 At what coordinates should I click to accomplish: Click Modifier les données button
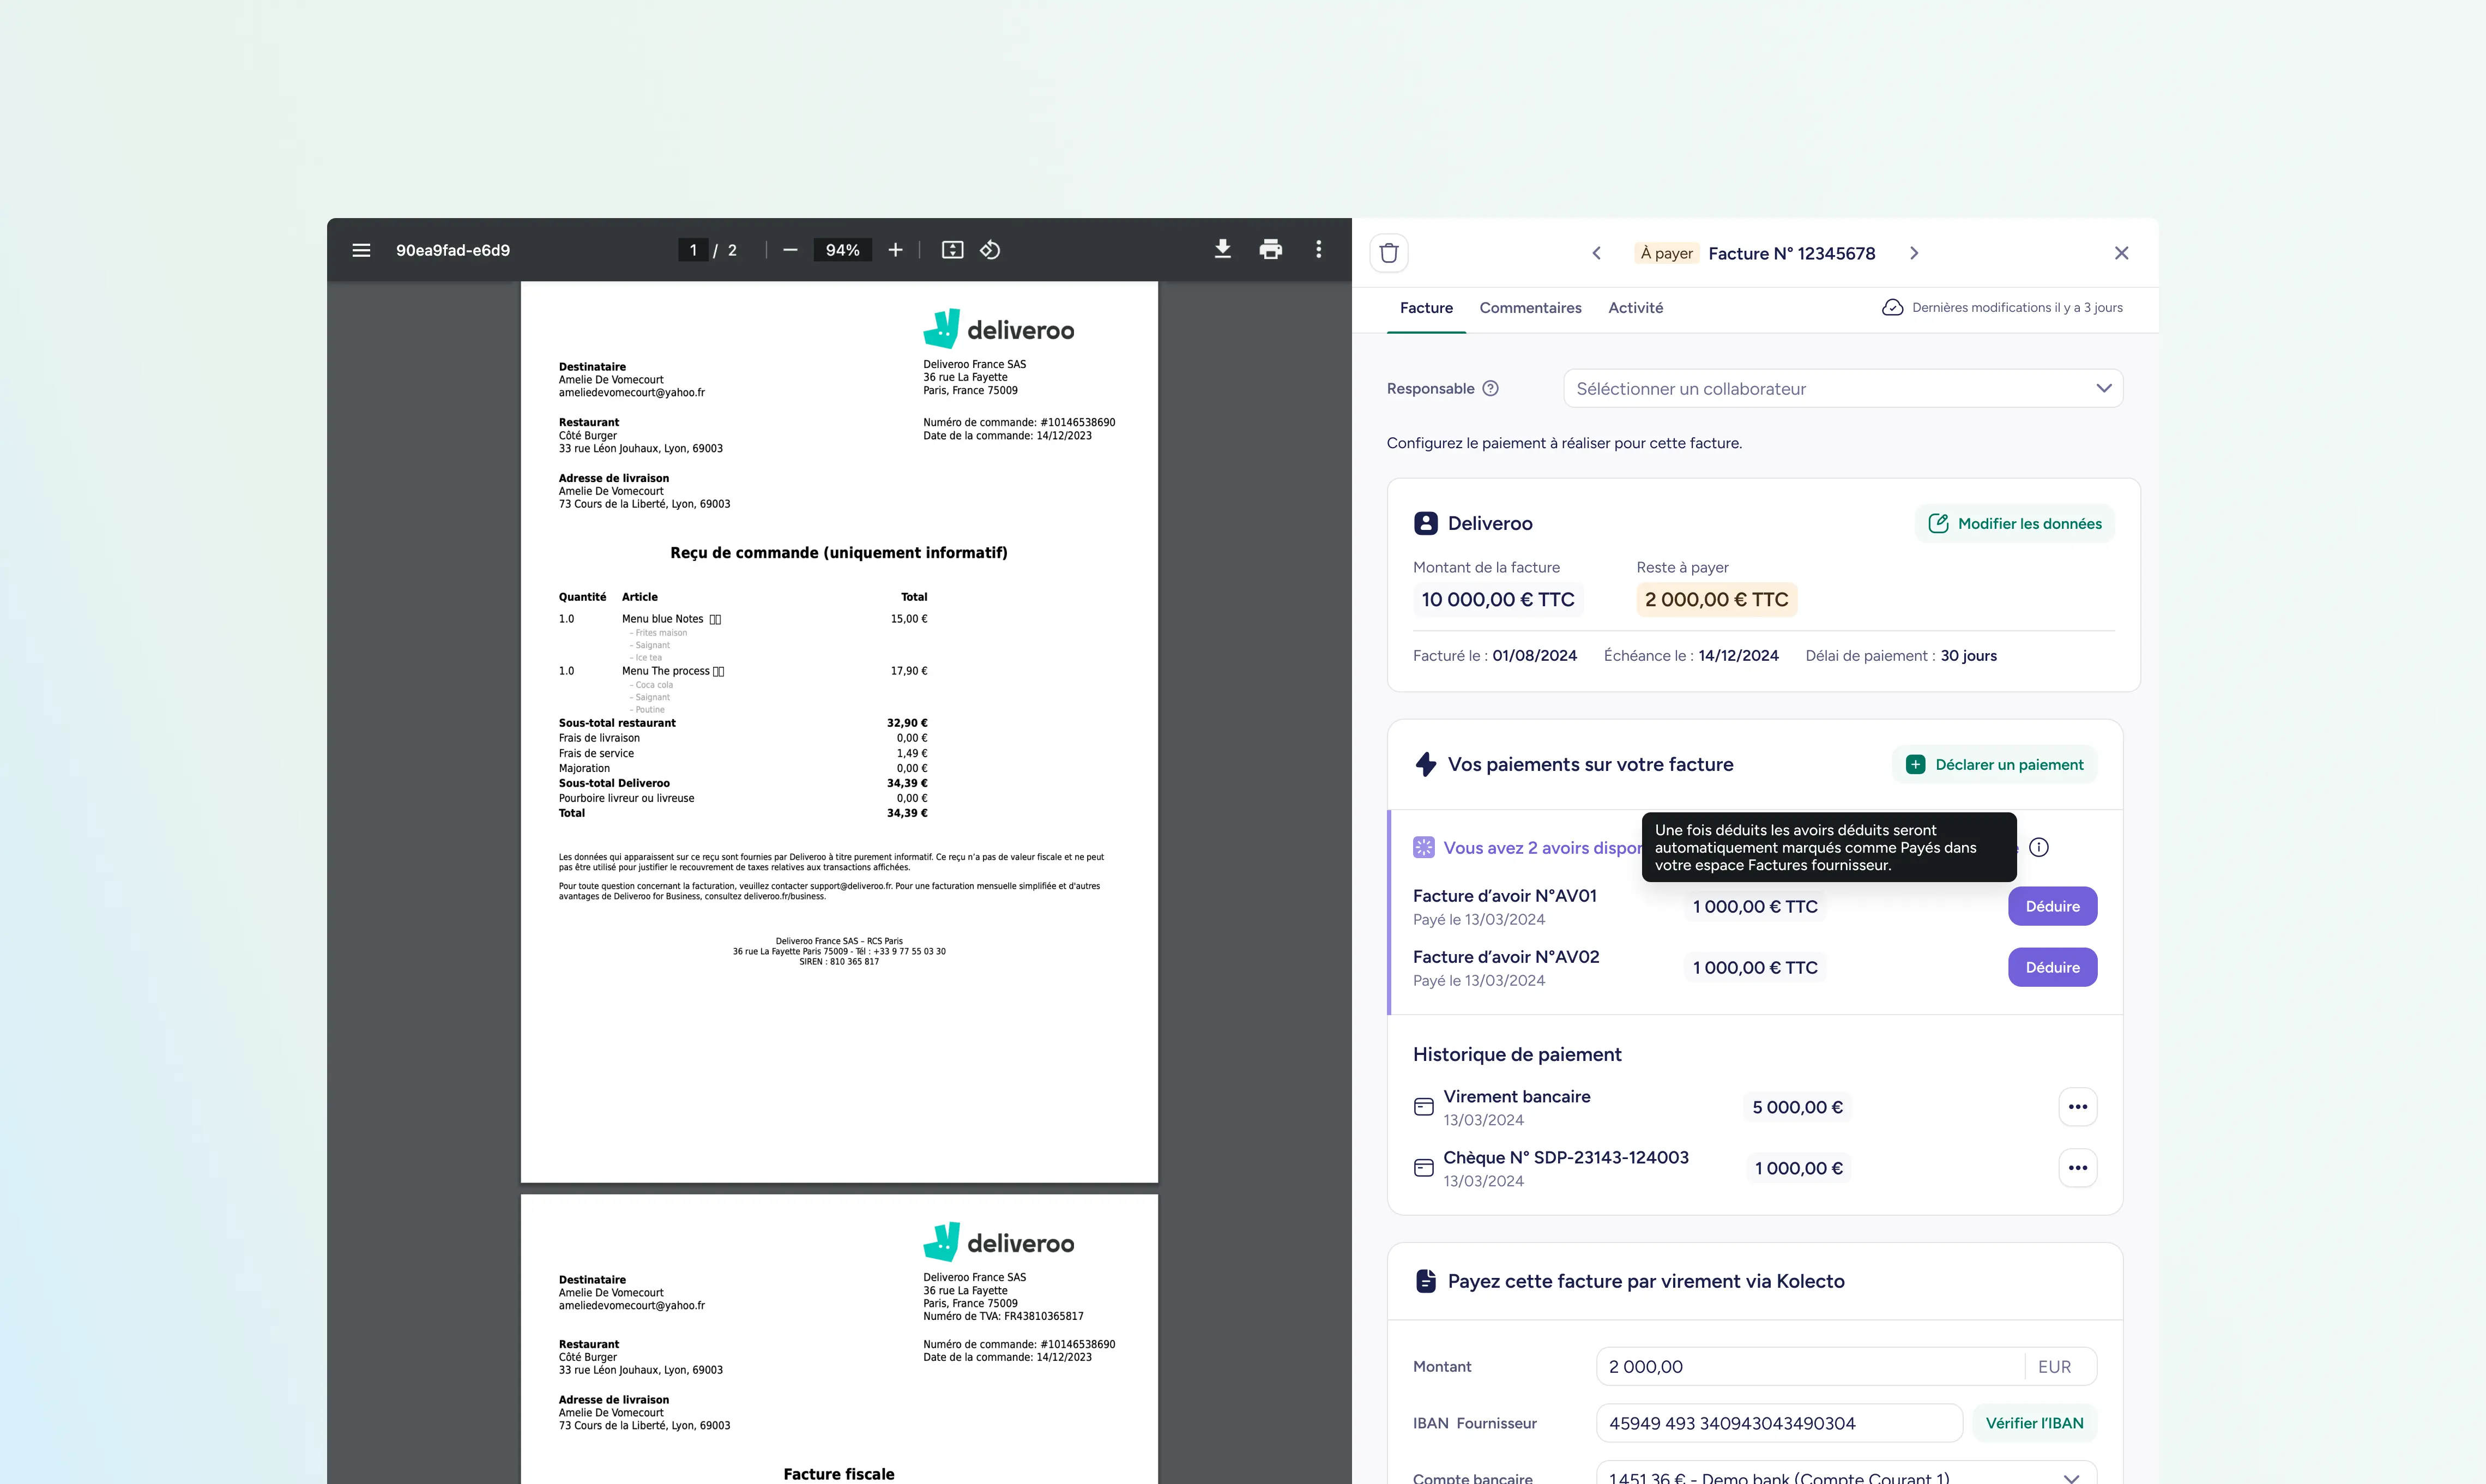(2014, 524)
